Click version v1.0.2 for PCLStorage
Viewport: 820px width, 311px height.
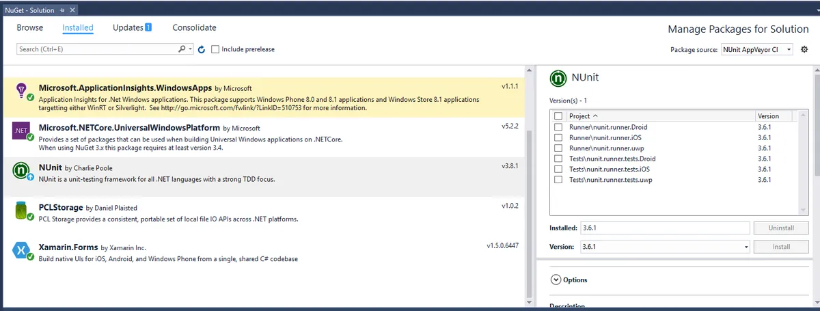[x=510, y=205]
